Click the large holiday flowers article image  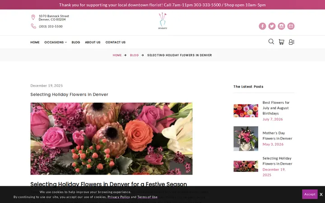(x=111, y=138)
